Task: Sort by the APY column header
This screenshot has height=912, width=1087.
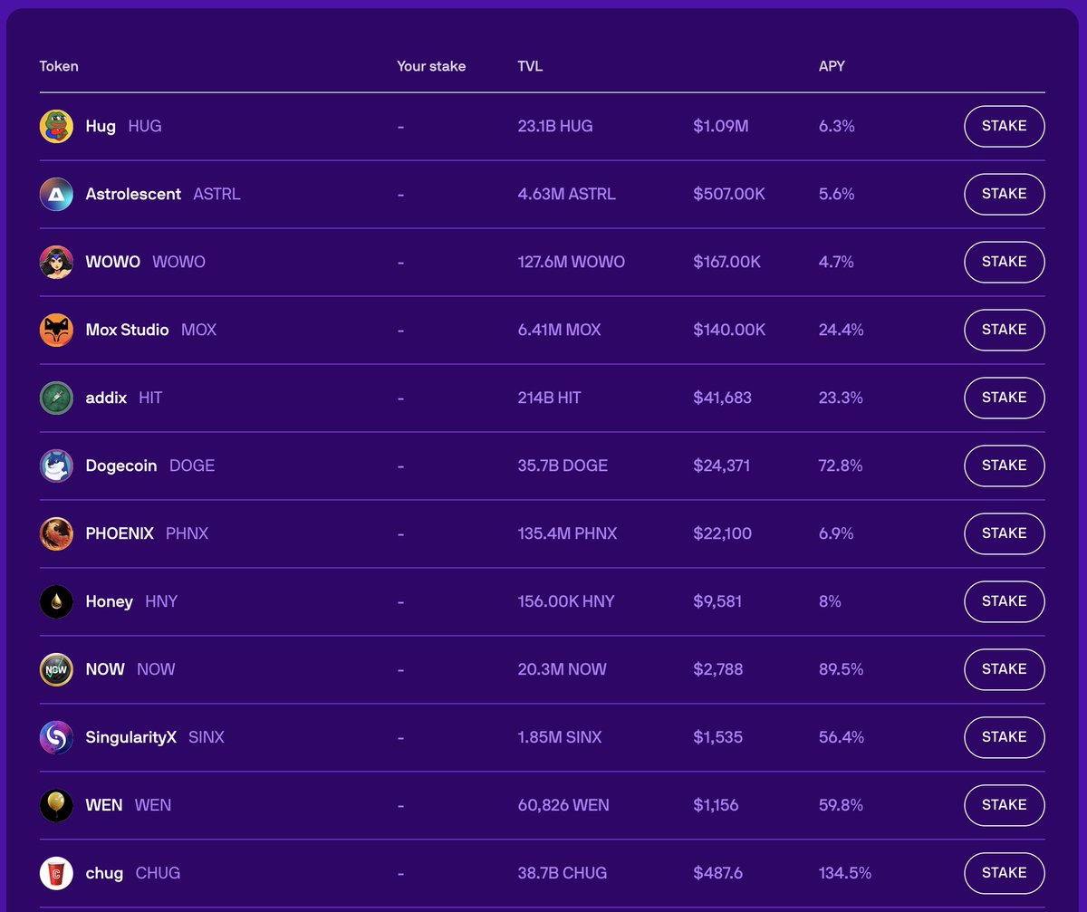Action: click(832, 66)
